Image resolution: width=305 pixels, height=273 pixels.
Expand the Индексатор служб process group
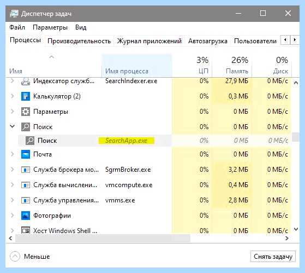point(12,81)
